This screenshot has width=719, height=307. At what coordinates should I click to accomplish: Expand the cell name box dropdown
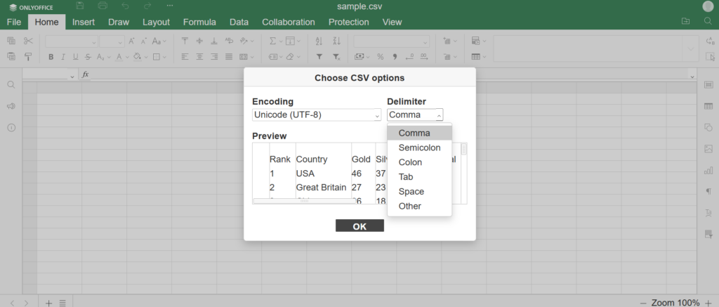(x=72, y=75)
